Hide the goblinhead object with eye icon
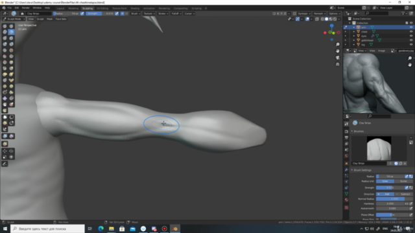Image resolution: width=415 pixels, height=233 pixels. coord(411,40)
